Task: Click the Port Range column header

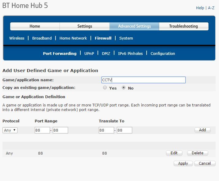Action: [46, 121]
